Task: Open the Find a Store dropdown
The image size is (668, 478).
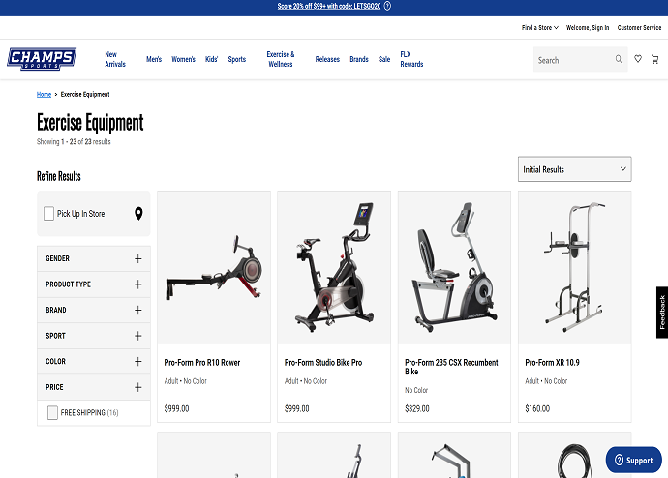Action: (540, 28)
